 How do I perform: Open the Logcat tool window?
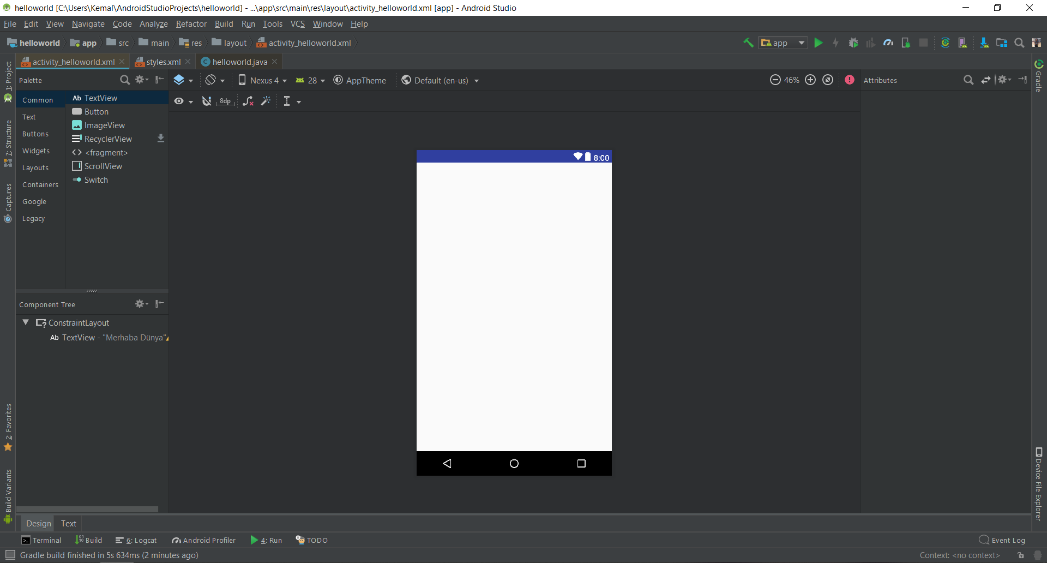coord(136,540)
